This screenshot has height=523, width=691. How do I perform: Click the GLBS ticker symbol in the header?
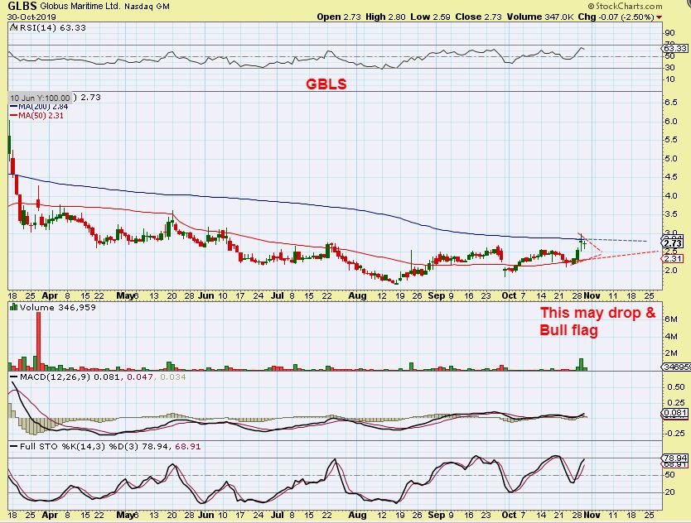click(x=22, y=6)
